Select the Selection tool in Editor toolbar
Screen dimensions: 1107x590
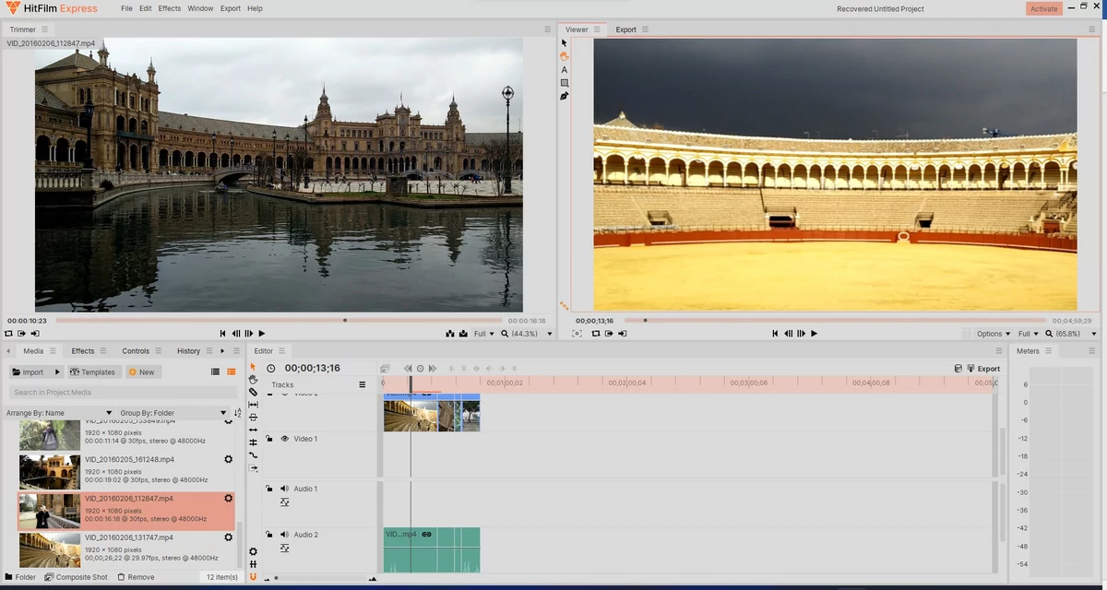coord(253,367)
